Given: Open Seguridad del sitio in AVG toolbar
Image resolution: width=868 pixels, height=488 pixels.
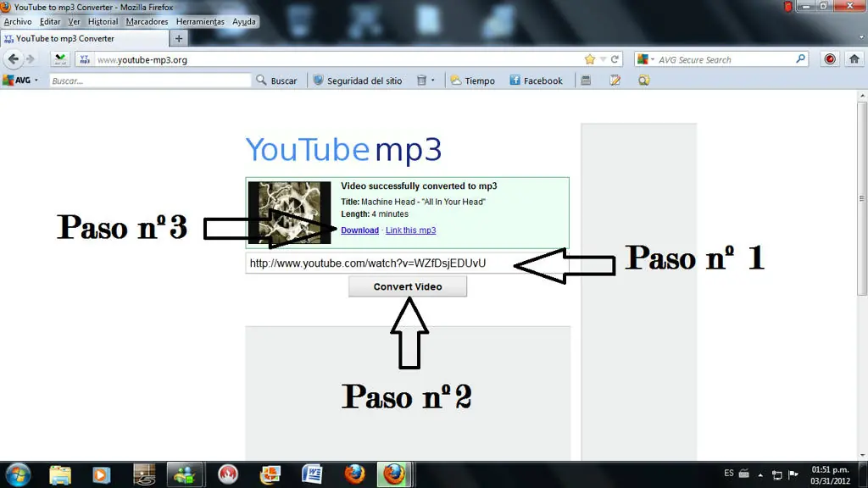Looking at the screenshot, I should coord(358,80).
